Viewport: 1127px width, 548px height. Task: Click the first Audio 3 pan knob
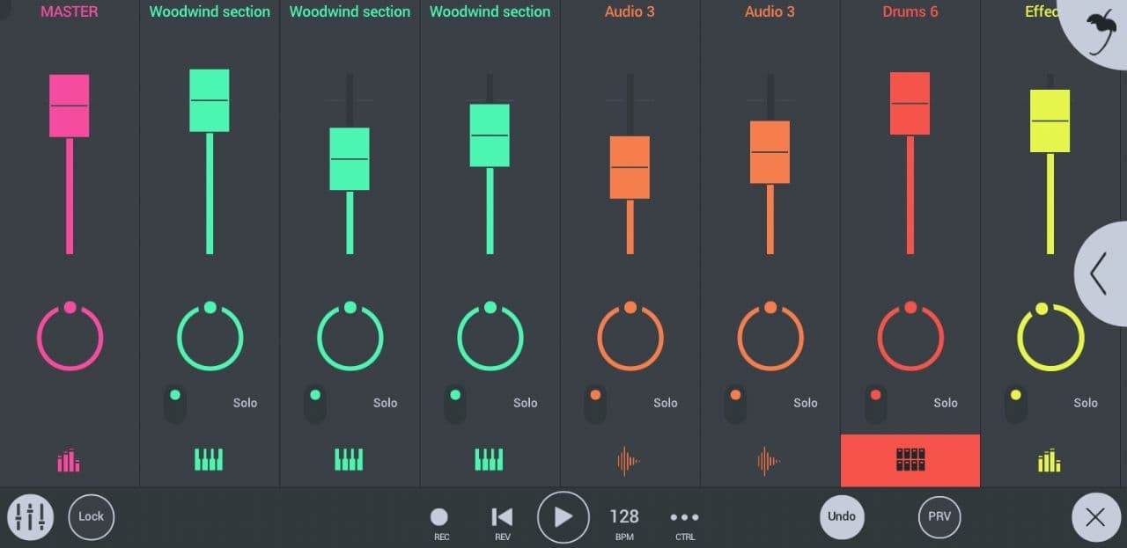[630, 337]
